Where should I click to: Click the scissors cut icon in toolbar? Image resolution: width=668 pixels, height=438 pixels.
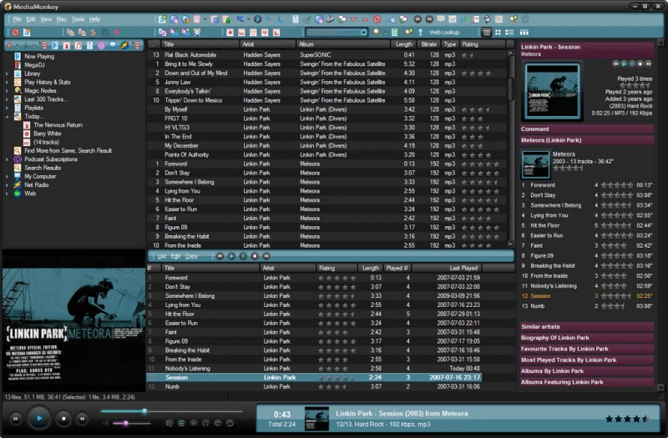click(94, 33)
